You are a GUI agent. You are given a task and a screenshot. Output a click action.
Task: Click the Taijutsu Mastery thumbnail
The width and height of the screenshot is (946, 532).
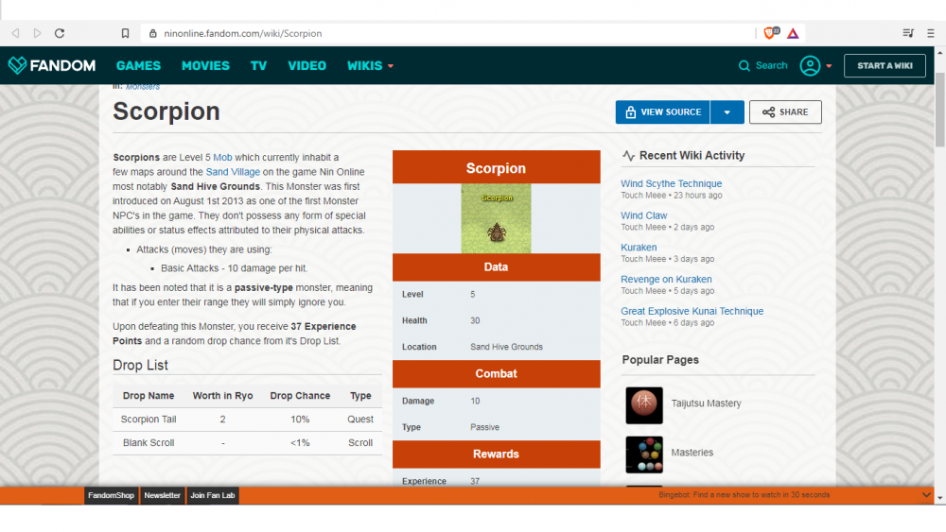click(x=644, y=404)
